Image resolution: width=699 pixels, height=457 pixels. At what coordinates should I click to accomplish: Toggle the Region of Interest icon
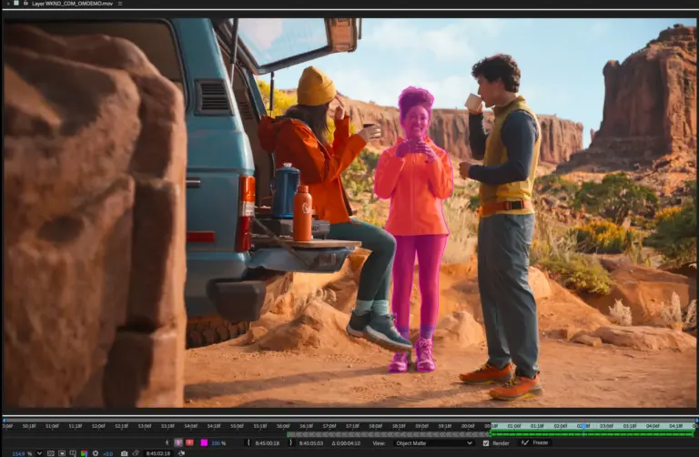click(x=73, y=453)
